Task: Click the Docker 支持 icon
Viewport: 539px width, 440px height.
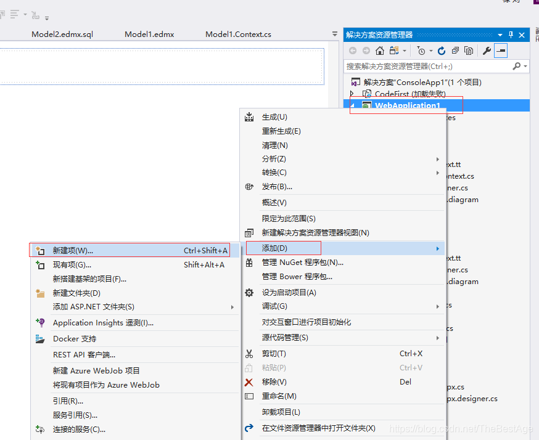Action: [40, 339]
